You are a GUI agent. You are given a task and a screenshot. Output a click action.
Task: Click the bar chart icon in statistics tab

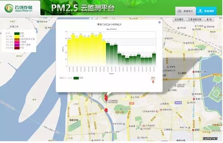pyautogui.click(x=179, y=11)
